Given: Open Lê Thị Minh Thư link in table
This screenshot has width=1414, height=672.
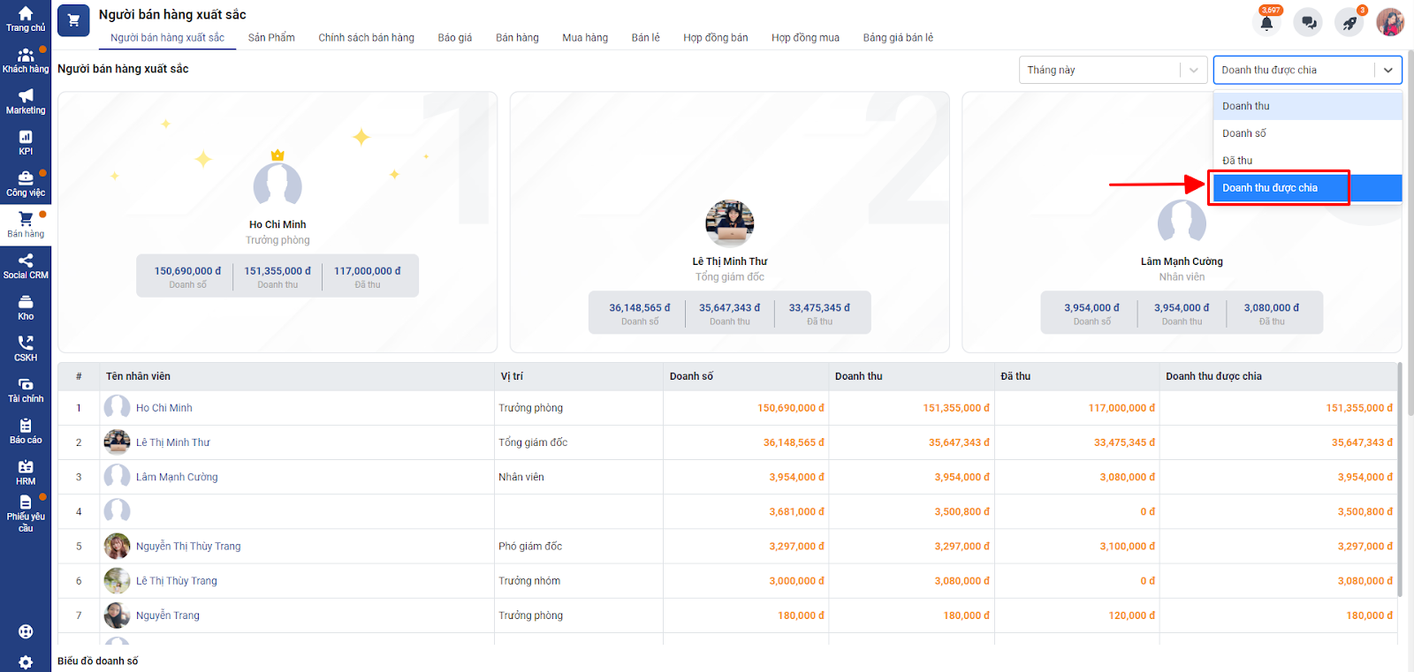Looking at the screenshot, I should 173,442.
